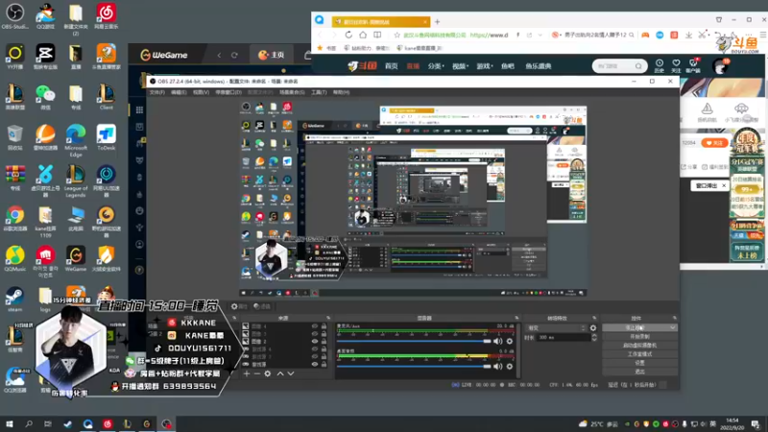Open Douyu 历史 history icon
This screenshot has width=768, height=432.
click(x=660, y=65)
